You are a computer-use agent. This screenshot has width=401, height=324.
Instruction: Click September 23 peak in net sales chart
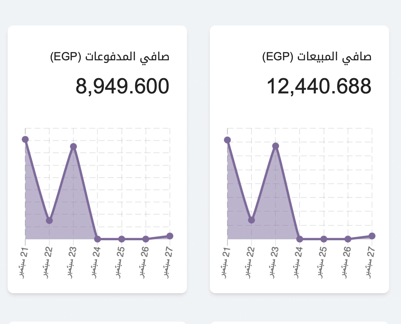[x=276, y=146]
